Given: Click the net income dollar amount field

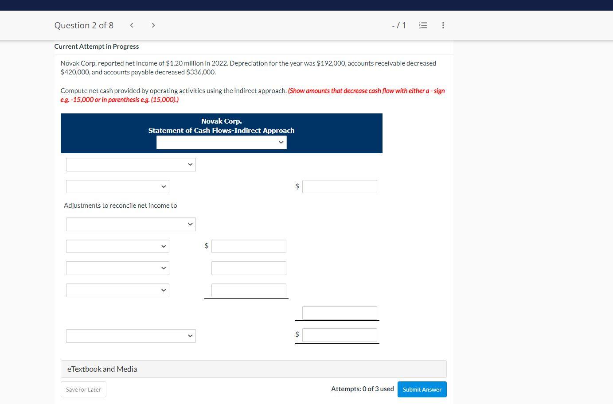Looking at the screenshot, I should tap(340, 186).
